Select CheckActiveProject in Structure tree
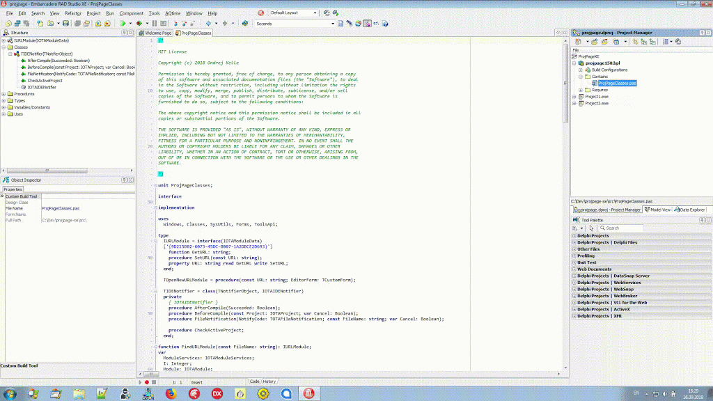This screenshot has height=401, width=713. tap(45, 81)
